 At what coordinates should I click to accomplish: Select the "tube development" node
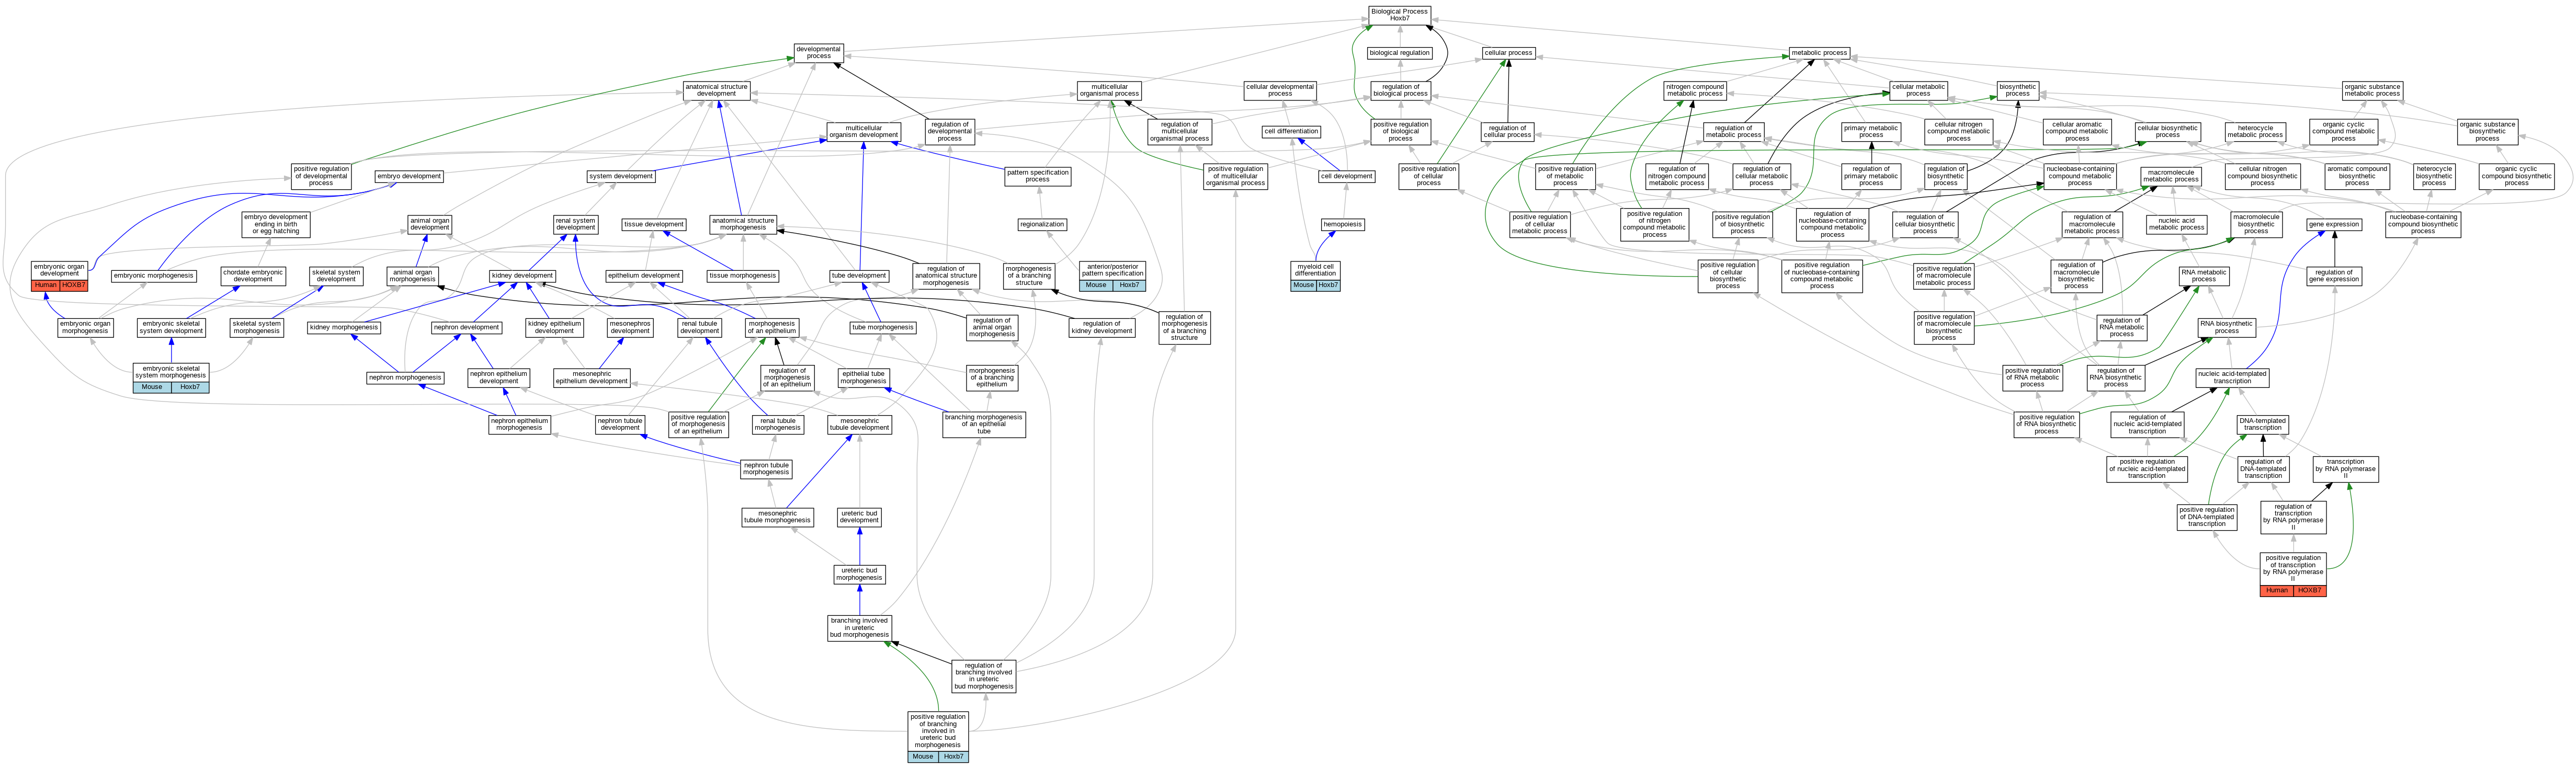[x=859, y=276]
